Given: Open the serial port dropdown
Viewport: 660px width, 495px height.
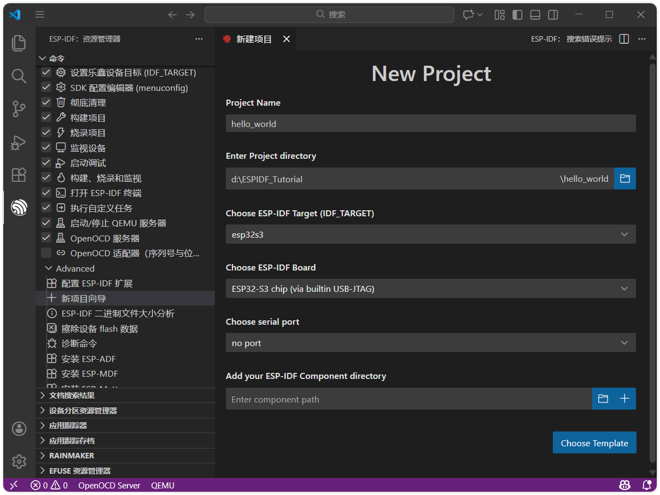Looking at the screenshot, I should [430, 343].
